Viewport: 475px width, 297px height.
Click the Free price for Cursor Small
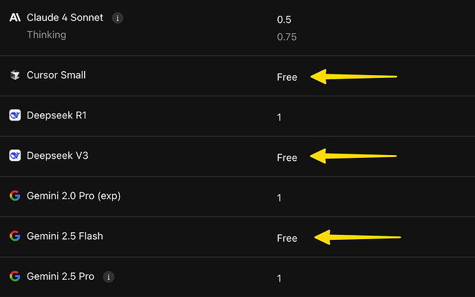pyautogui.click(x=287, y=77)
